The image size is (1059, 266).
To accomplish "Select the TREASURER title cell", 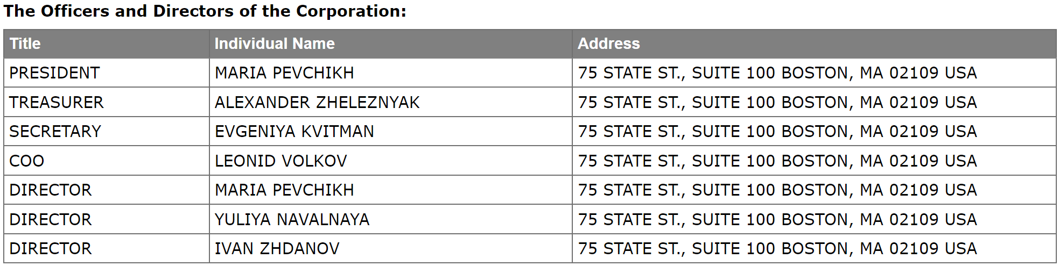I will 57,102.
